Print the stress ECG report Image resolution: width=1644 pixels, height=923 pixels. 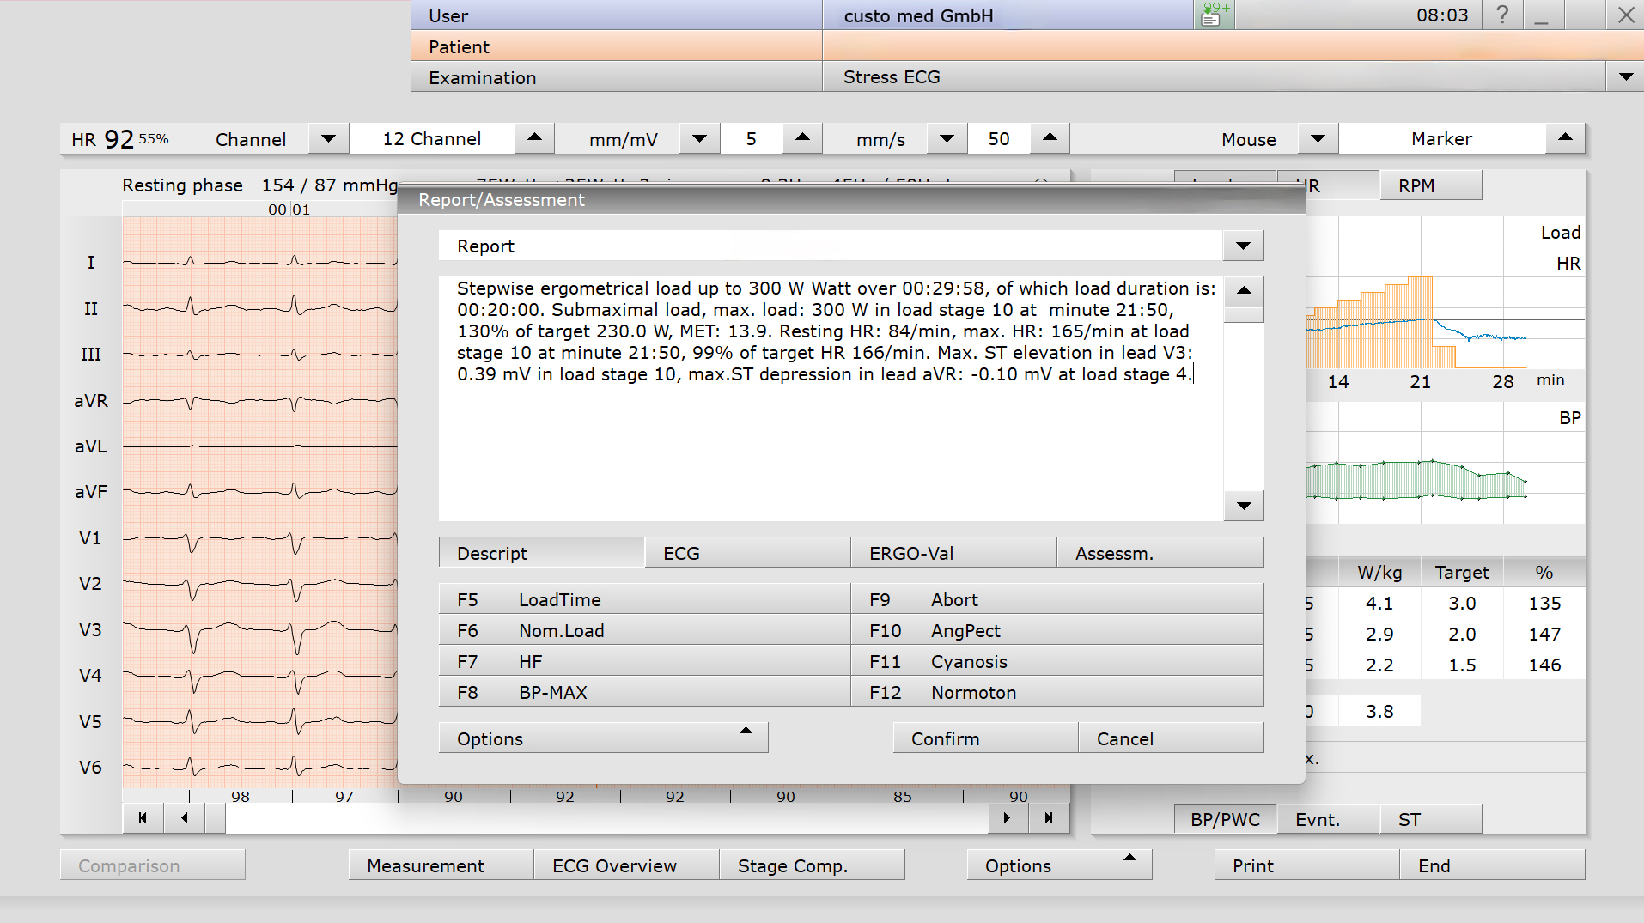[1306, 865]
